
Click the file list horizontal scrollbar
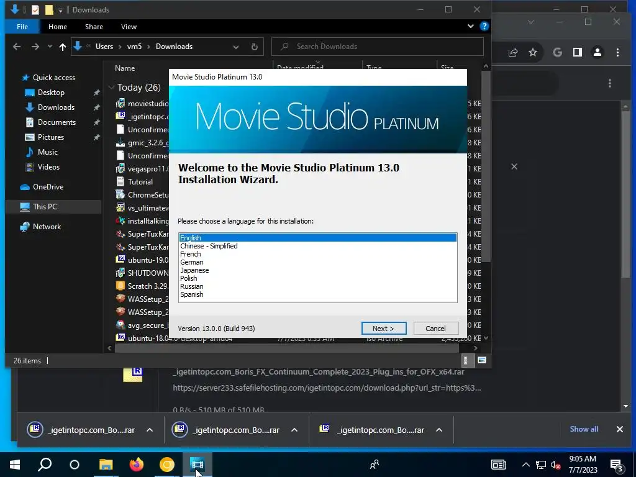(x=286, y=348)
